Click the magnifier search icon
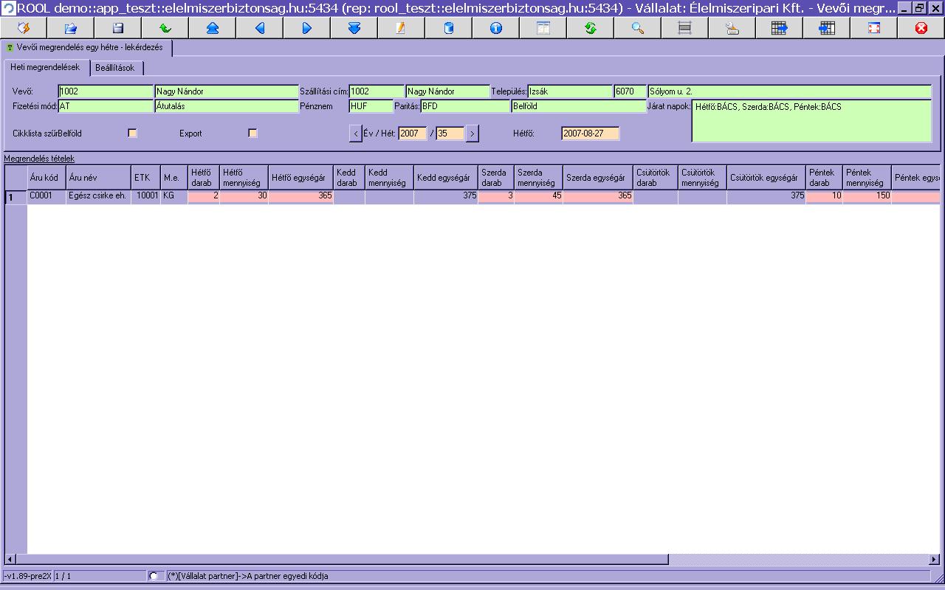The height and width of the screenshot is (590, 945). pos(638,28)
